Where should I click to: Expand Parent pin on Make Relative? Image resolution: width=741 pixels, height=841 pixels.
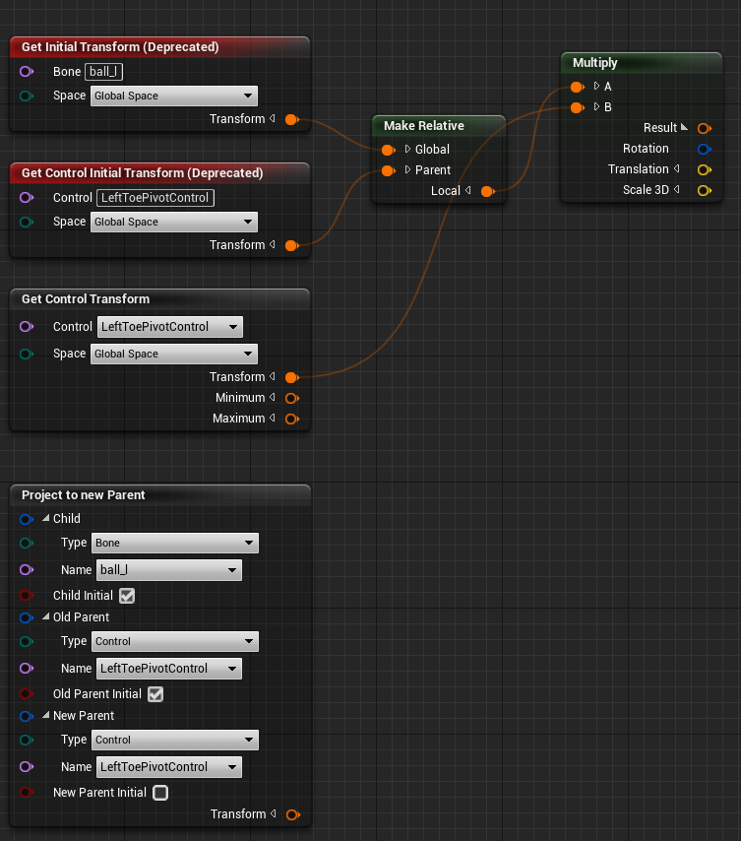pos(407,169)
